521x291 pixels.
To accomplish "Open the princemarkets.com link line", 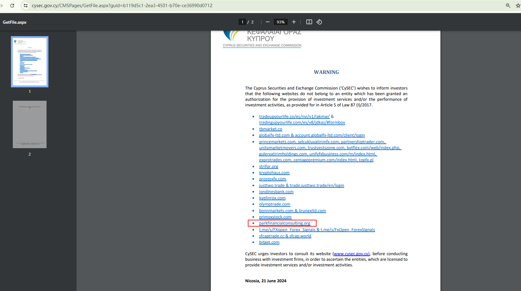I will pyautogui.click(x=322, y=142).
